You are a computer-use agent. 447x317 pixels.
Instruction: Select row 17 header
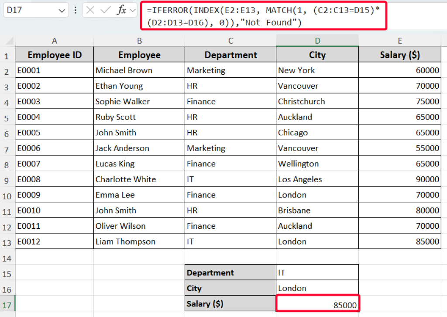pyautogui.click(x=7, y=303)
